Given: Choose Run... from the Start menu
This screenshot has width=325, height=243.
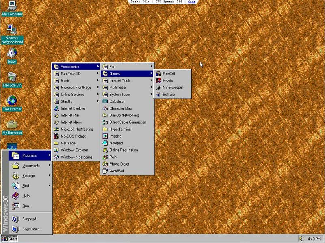Looking at the screenshot, I should coord(30,206).
